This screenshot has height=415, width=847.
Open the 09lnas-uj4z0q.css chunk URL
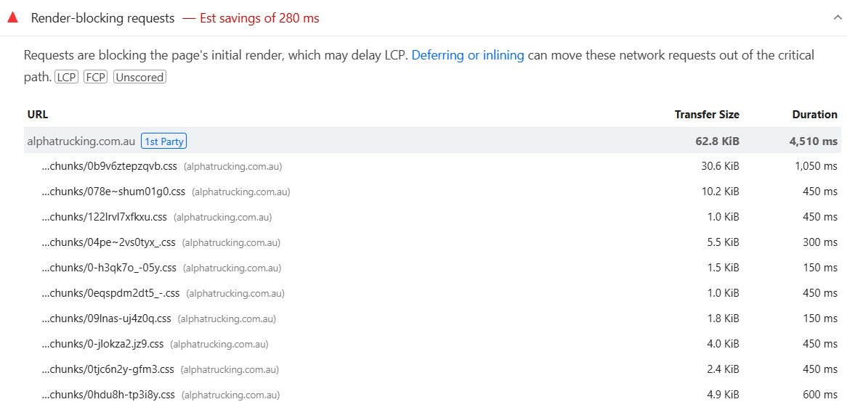(106, 319)
